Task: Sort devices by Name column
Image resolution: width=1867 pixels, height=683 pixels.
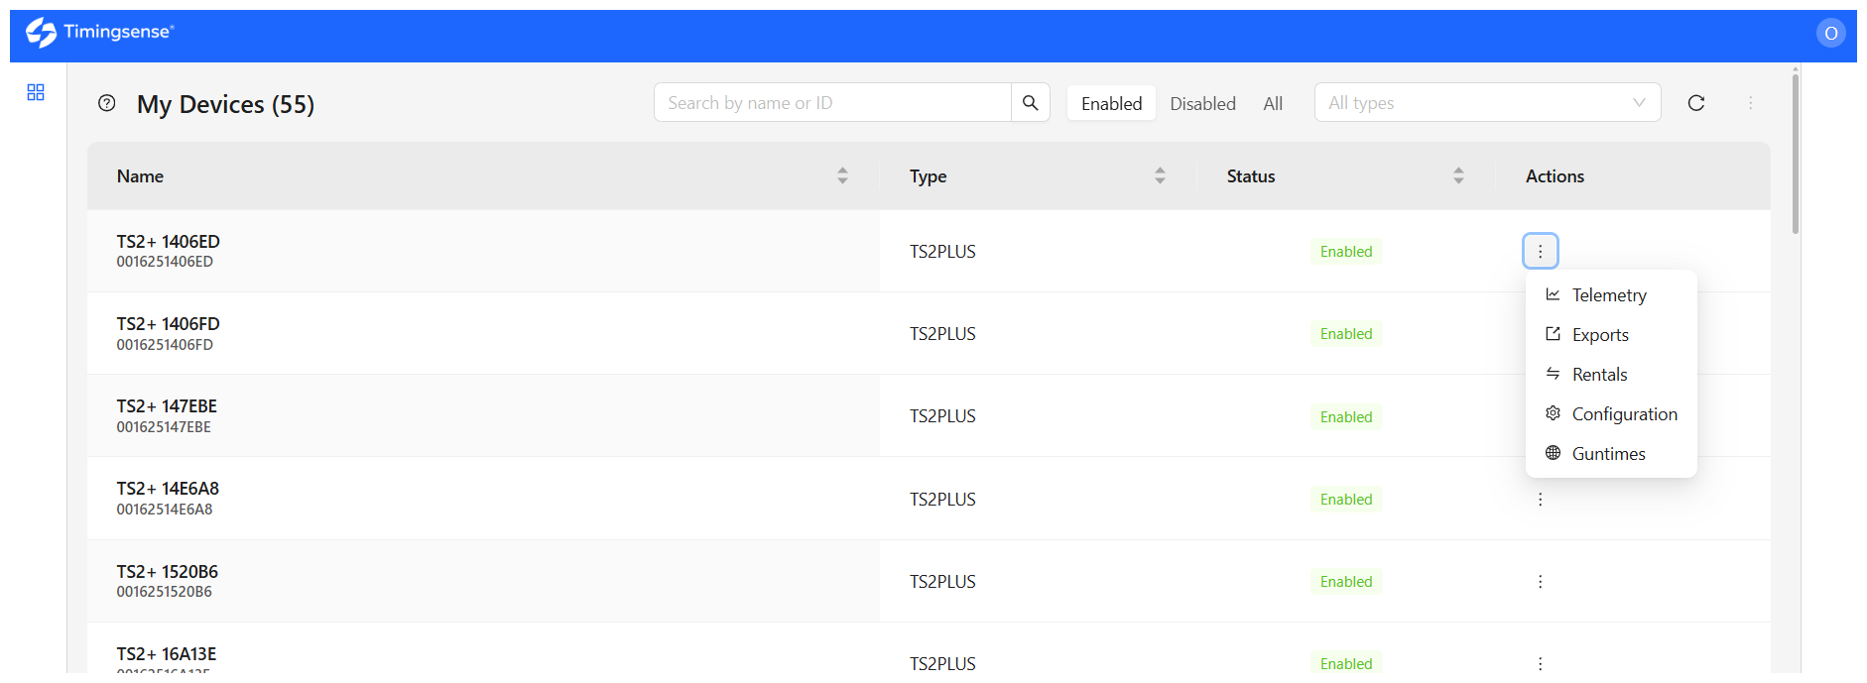Action: 842,175
